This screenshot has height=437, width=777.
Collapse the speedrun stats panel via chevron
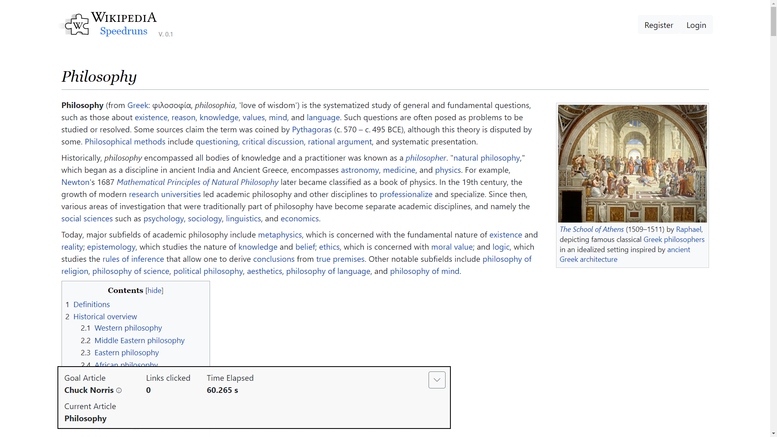tap(437, 380)
